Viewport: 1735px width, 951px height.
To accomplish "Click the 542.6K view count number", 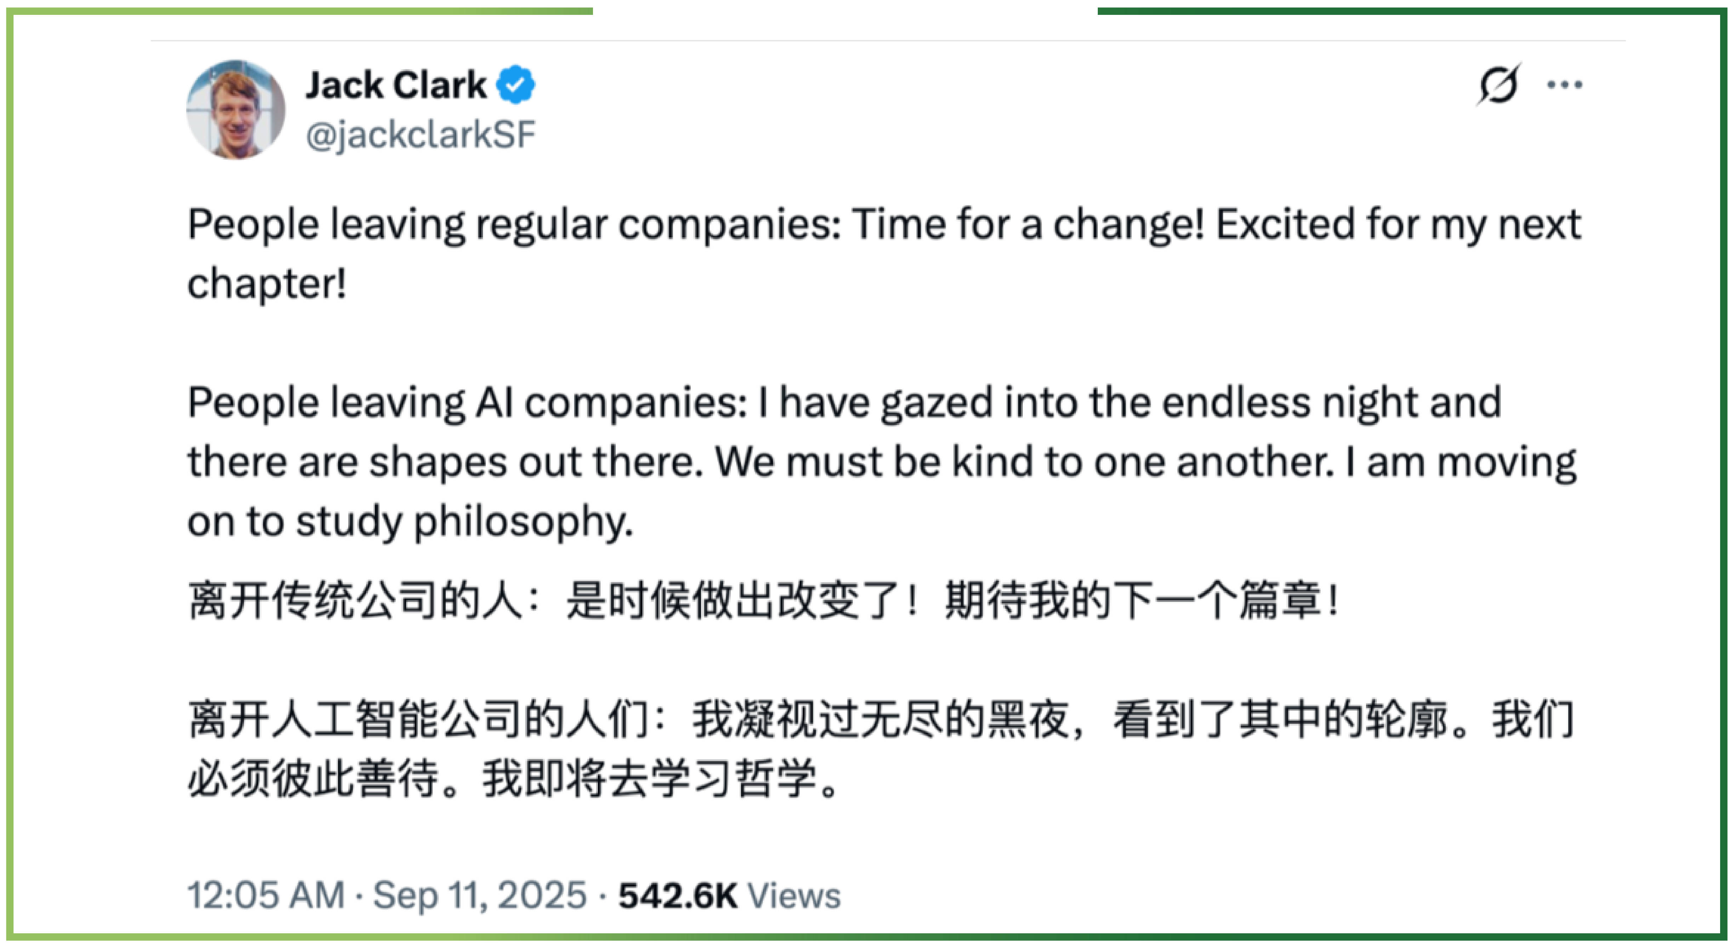I will [678, 895].
